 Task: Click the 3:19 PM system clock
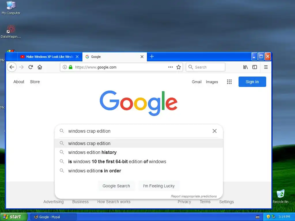pos(284,217)
